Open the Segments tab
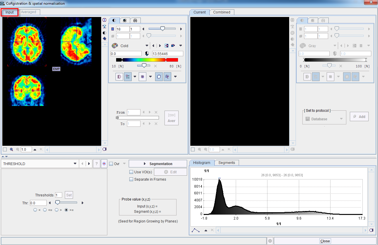 (x=227, y=163)
